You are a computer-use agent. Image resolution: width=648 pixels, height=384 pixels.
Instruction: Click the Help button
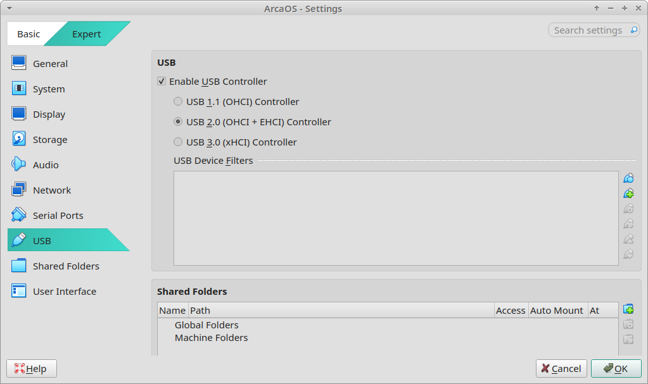coord(32,369)
